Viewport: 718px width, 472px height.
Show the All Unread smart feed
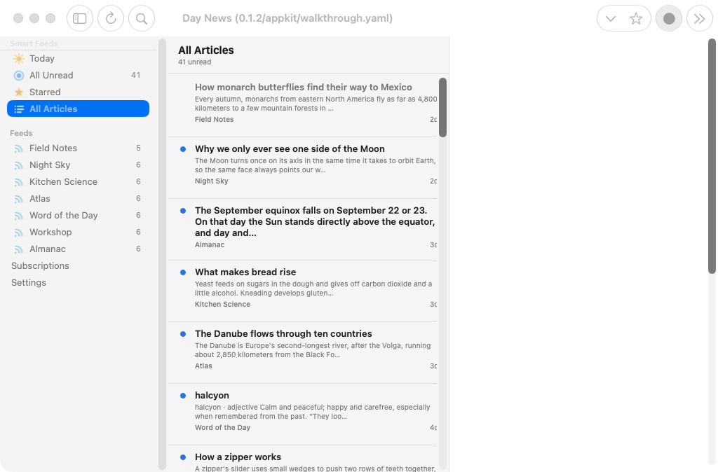(79, 76)
